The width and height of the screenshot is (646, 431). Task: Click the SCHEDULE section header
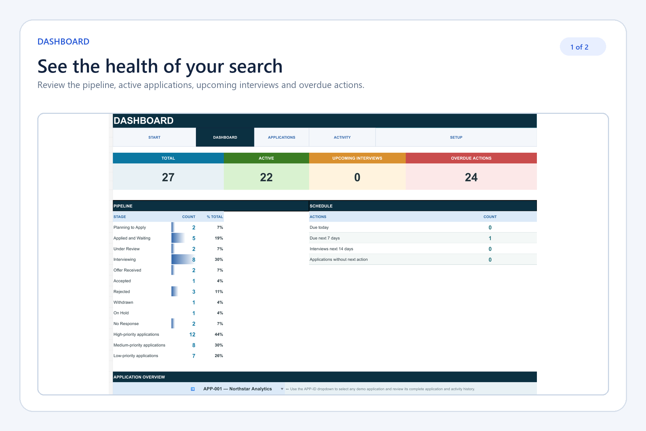click(423, 206)
